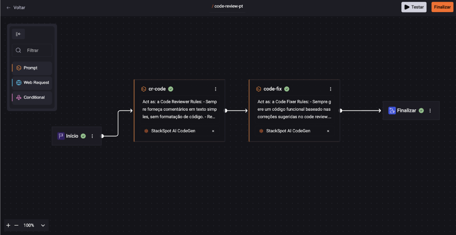Click the search magnifier icon in filter

click(x=19, y=51)
